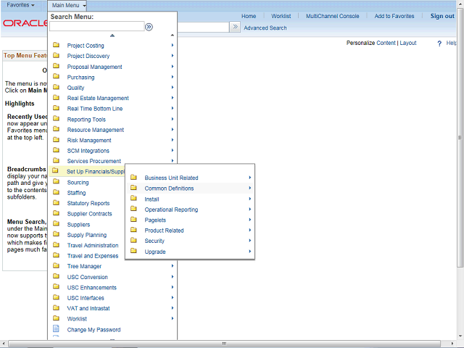Viewport: 464px width, 348px height.
Task: Open the Real Time Bottom Line menu
Action: [95, 109]
